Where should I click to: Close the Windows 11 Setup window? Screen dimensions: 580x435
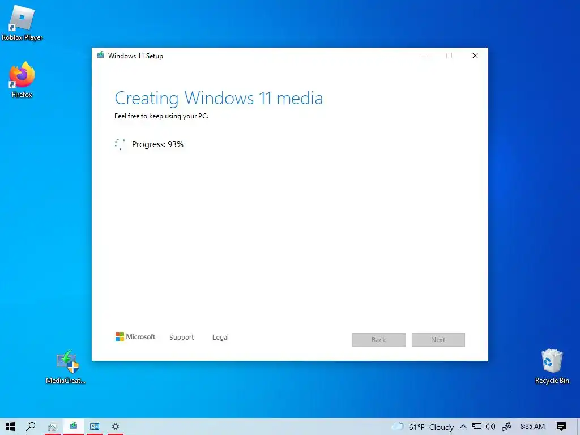point(475,56)
